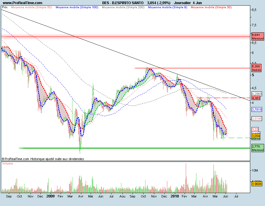Select the black descending trendline

point(125,55)
